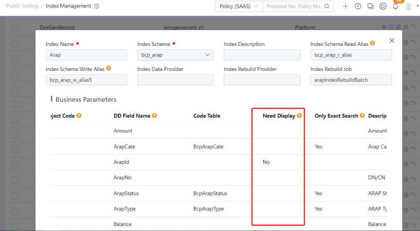
Task: Click the double-circle target icon in the top bar
Action: click(x=383, y=6)
